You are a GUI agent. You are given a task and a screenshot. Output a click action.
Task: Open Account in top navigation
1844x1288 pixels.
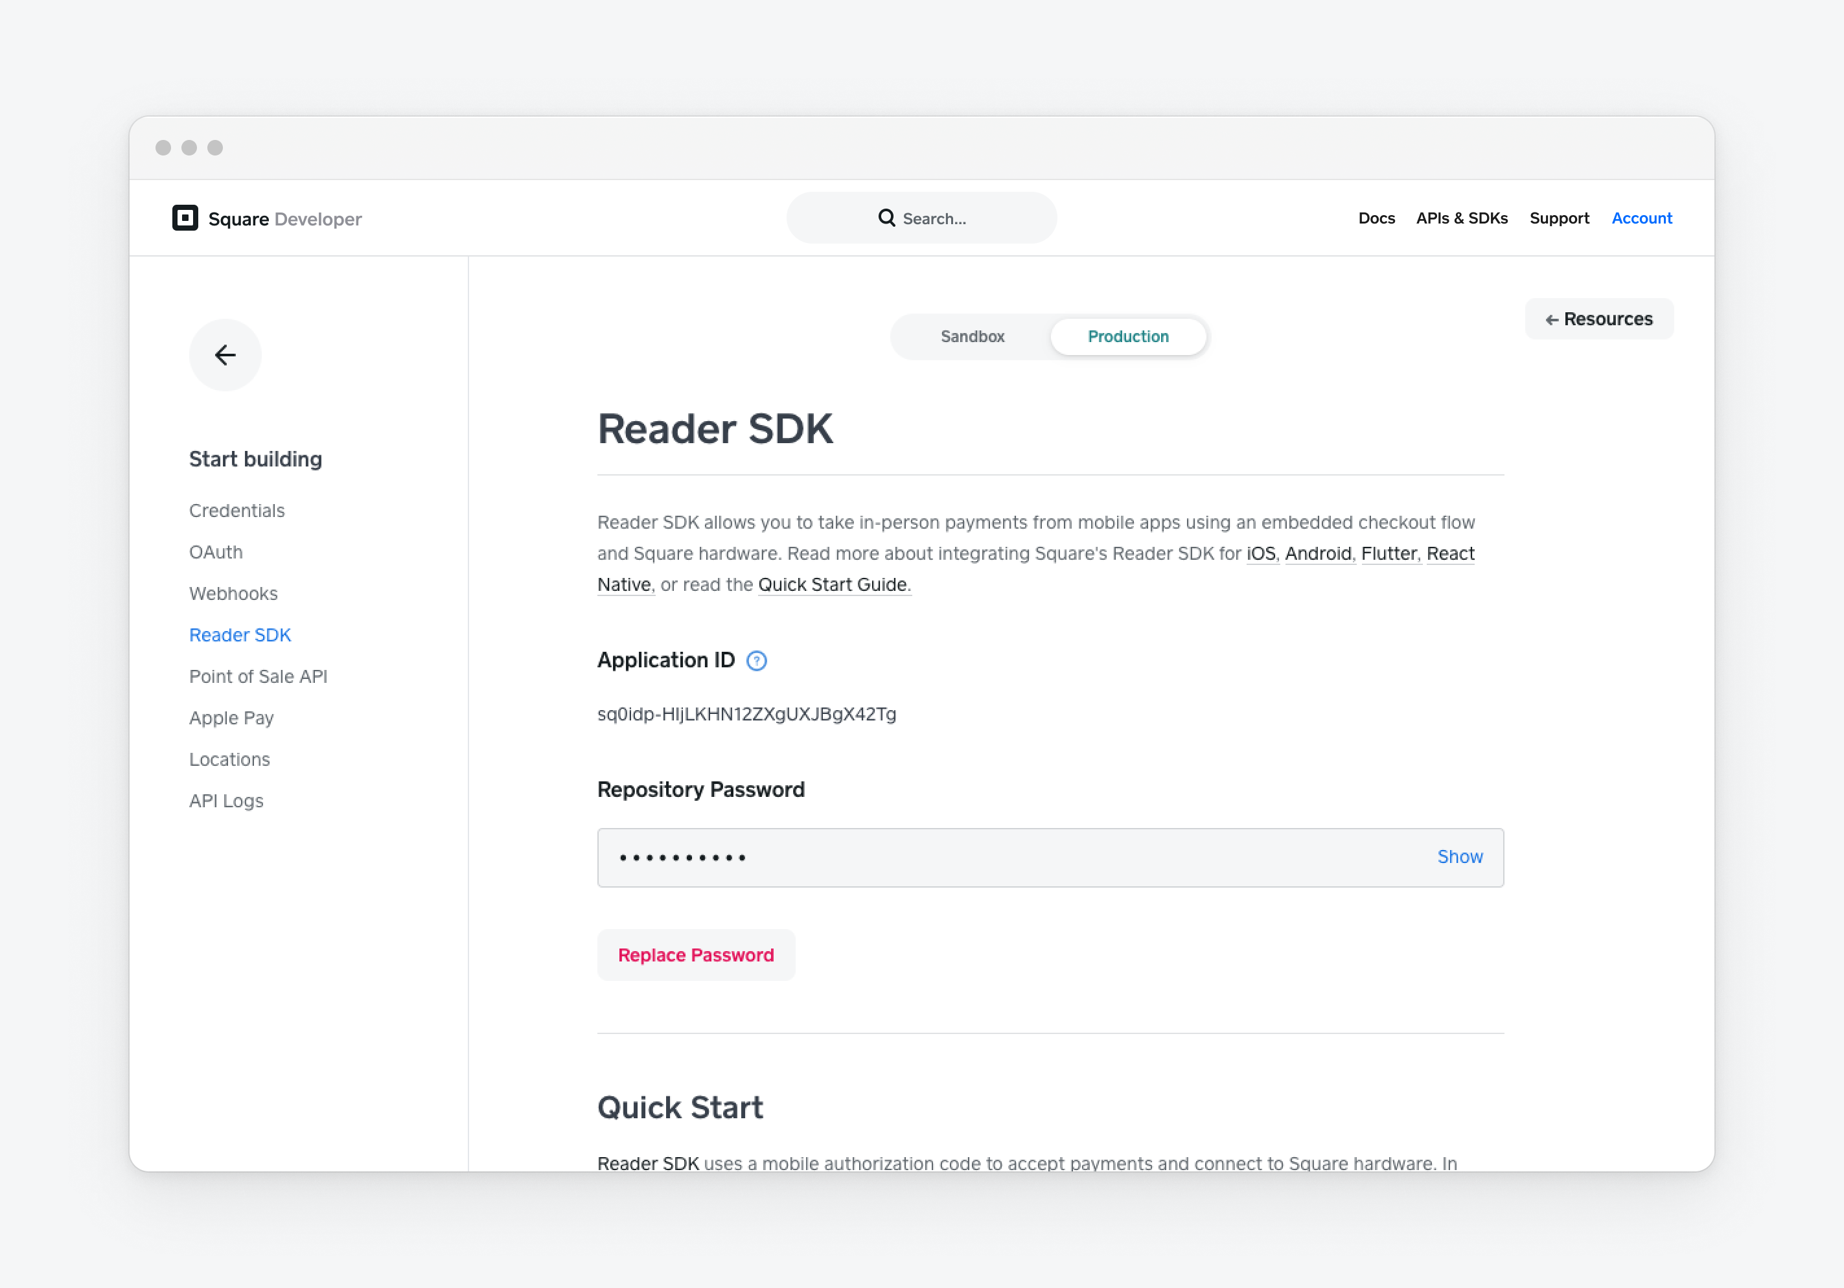[1641, 218]
